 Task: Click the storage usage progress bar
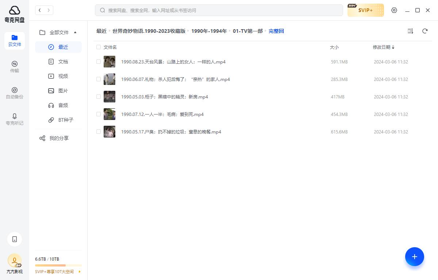58,265
